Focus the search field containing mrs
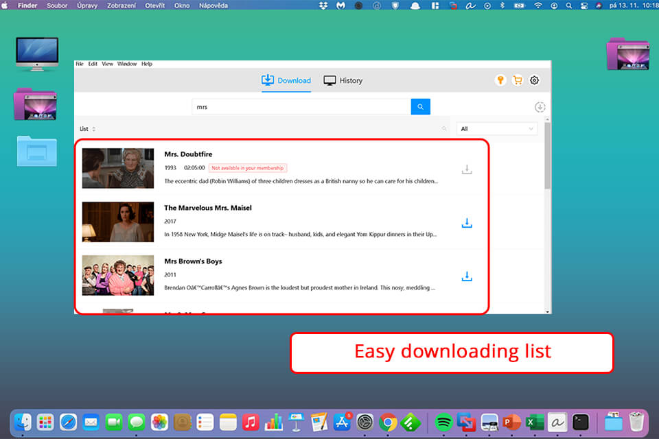The image size is (659, 439). pos(301,107)
